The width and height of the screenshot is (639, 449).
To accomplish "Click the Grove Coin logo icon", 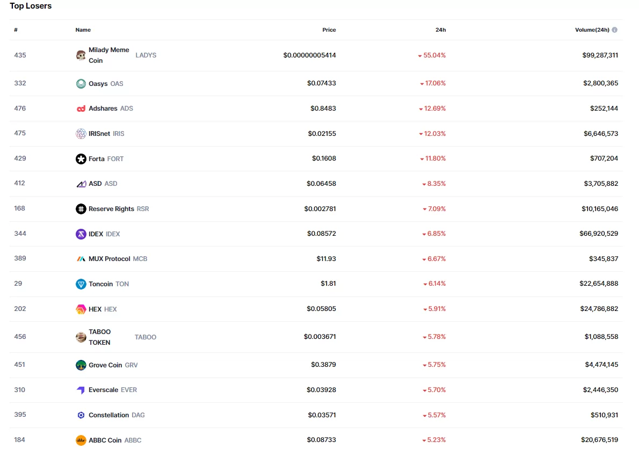I will (81, 365).
